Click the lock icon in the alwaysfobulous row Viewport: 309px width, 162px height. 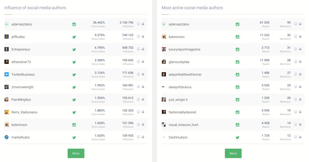tap(300, 87)
